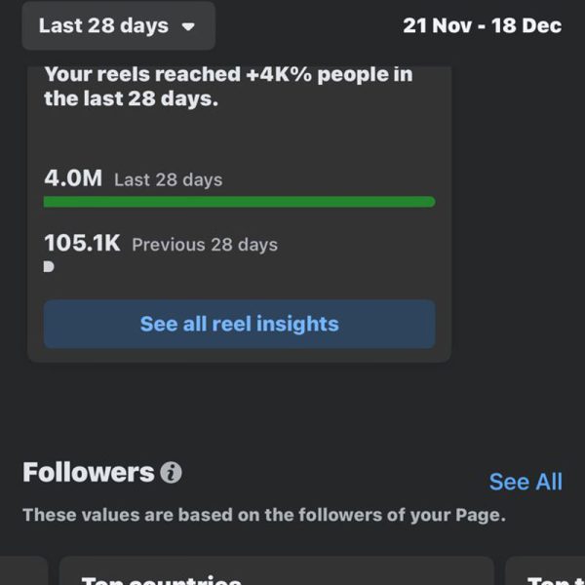Select the 4.0M reach value
The width and height of the screenshot is (585, 585).
pos(73,178)
